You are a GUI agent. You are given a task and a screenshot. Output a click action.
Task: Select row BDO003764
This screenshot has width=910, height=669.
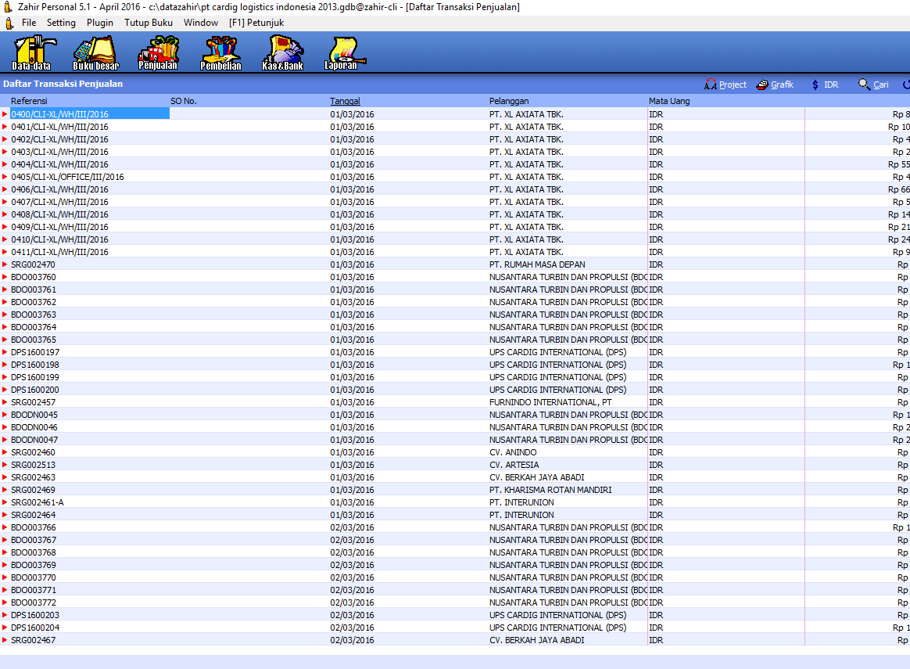coord(455,328)
